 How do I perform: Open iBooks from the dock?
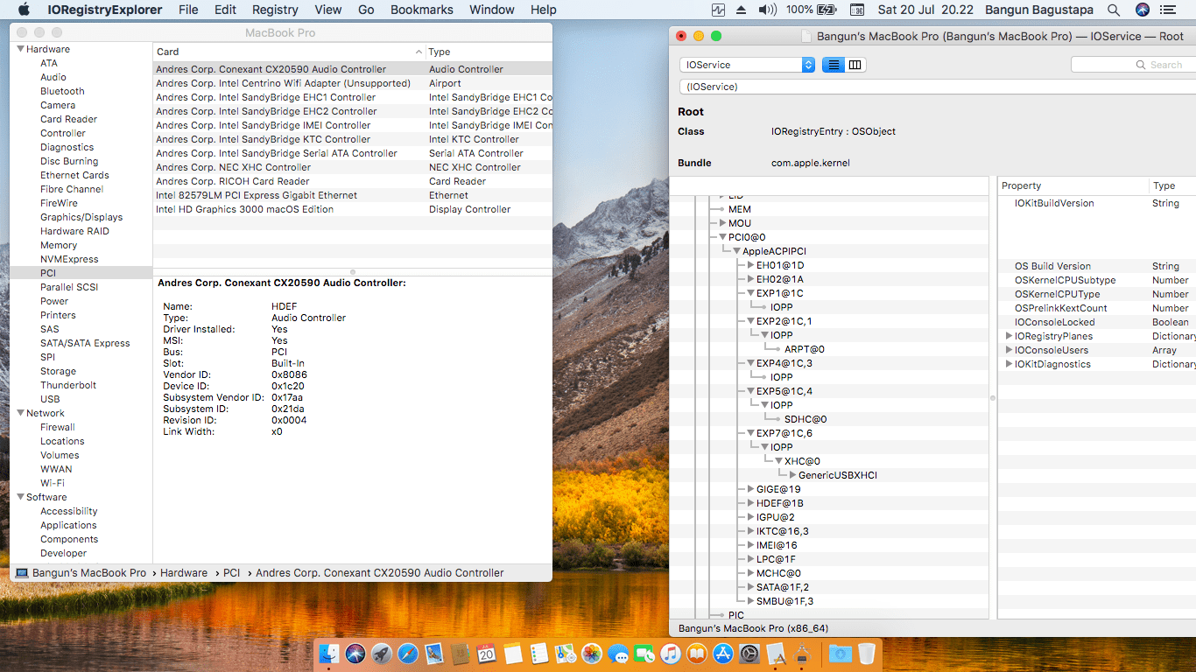[697, 653]
